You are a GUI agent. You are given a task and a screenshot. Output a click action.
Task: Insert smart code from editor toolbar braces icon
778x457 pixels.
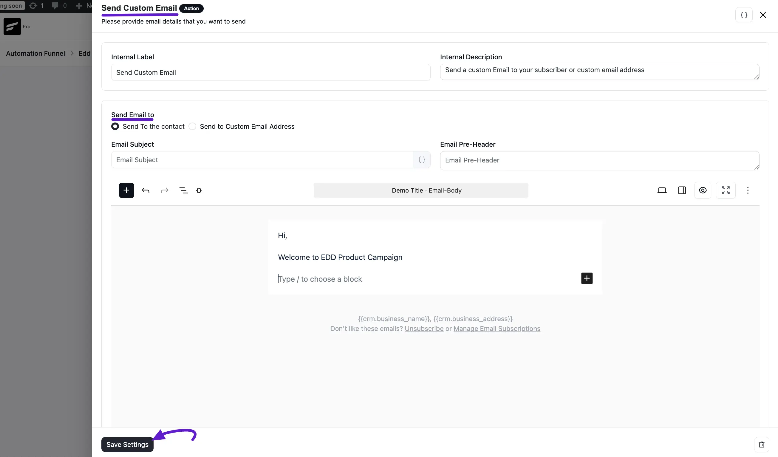(199, 190)
